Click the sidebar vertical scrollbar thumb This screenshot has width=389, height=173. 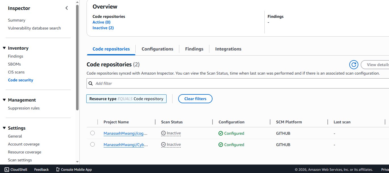[77, 57]
